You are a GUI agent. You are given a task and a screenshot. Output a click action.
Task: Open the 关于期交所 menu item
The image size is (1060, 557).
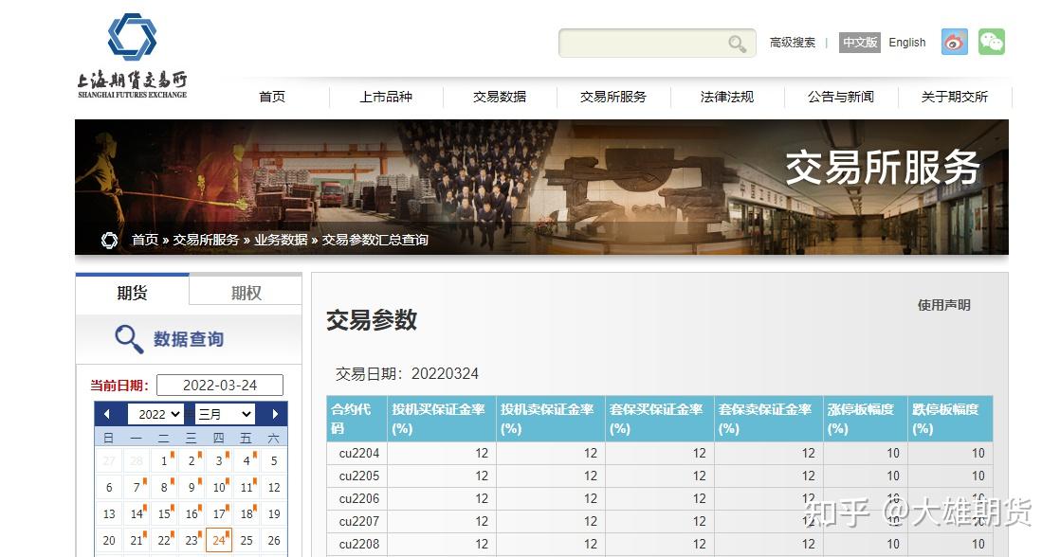(955, 97)
